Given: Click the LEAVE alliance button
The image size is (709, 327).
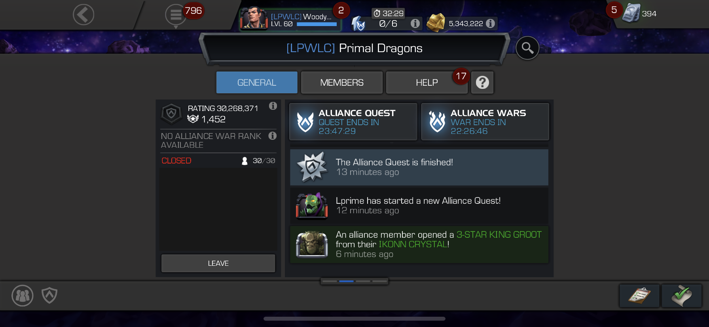Looking at the screenshot, I should point(218,263).
